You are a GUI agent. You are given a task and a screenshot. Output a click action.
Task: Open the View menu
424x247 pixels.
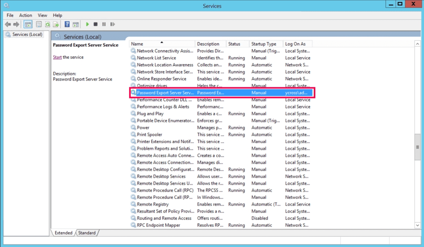(42, 15)
